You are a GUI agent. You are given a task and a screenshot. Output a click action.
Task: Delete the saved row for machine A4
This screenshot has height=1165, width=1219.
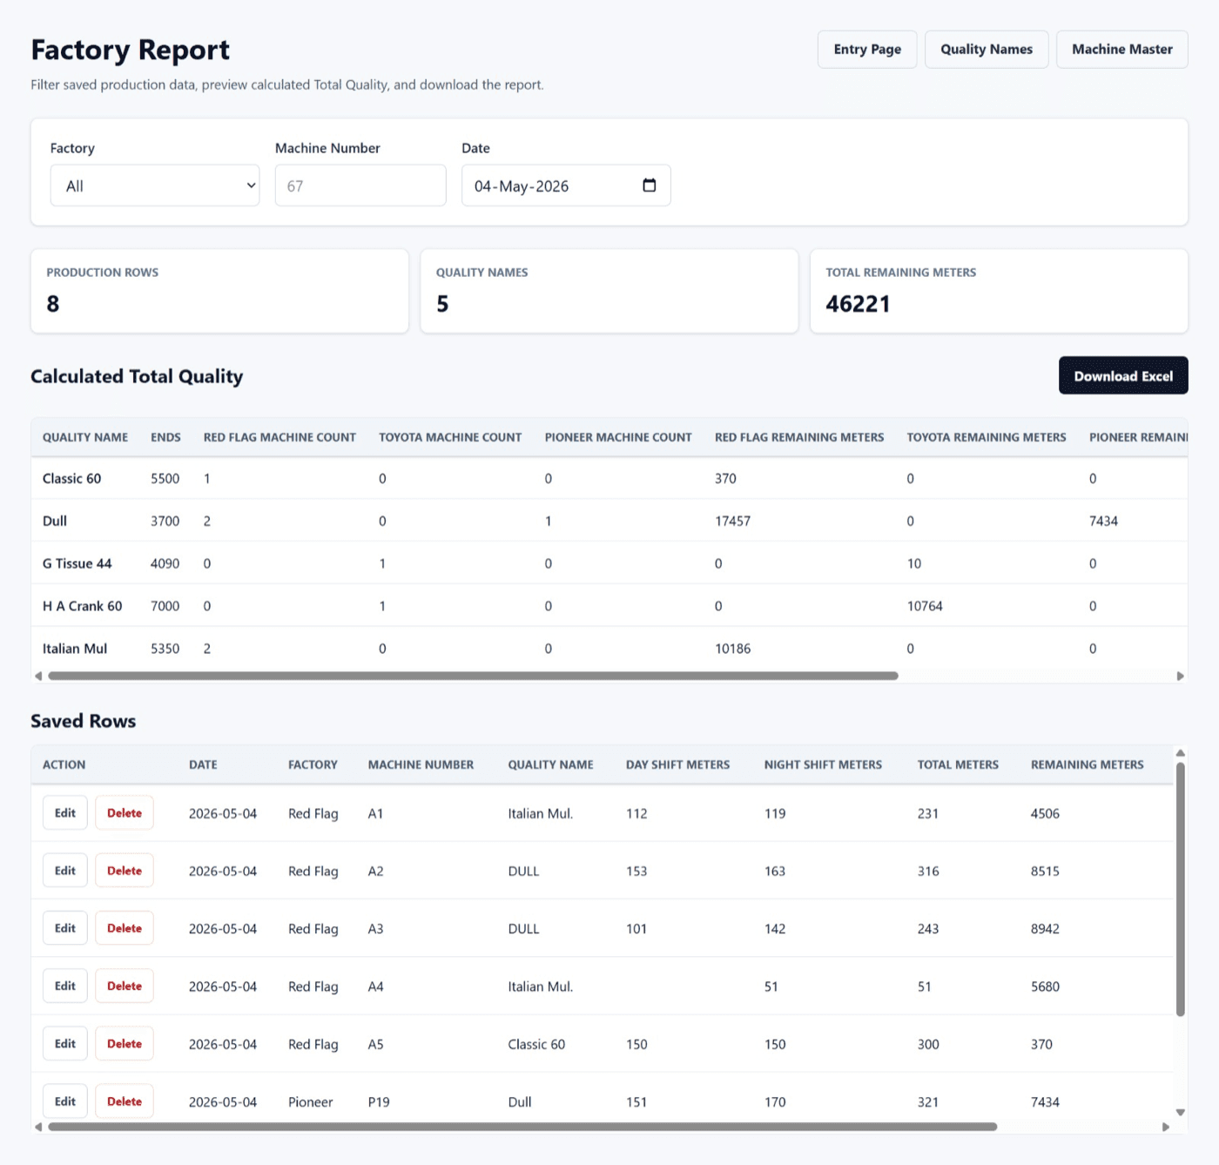pos(125,986)
